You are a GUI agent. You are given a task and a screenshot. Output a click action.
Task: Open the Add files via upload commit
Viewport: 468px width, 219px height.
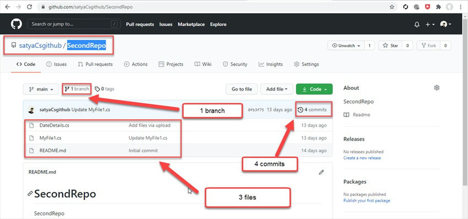point(150,125)
